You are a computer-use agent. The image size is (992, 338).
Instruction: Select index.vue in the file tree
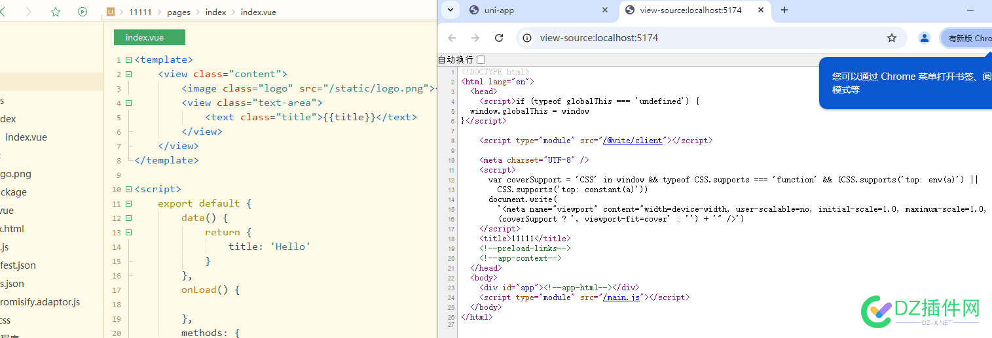[26, 137]
